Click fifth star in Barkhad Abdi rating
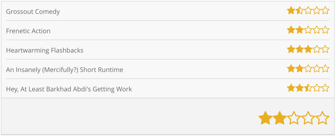 [x=325, y=88]
